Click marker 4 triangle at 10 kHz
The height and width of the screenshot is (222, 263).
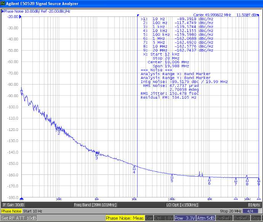pos(134,168)
